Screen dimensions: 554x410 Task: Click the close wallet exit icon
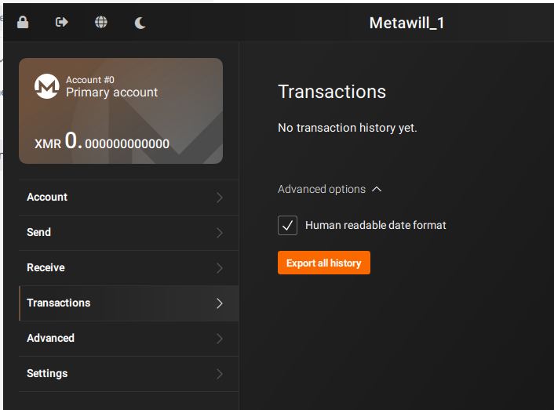pos(62,23)
